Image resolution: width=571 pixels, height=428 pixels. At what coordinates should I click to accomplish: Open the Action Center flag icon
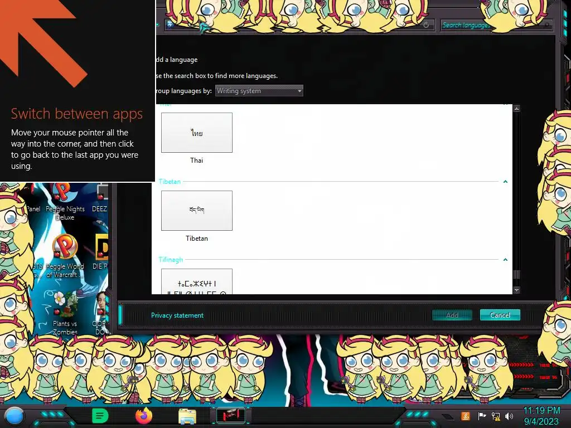tap(482, 416)
